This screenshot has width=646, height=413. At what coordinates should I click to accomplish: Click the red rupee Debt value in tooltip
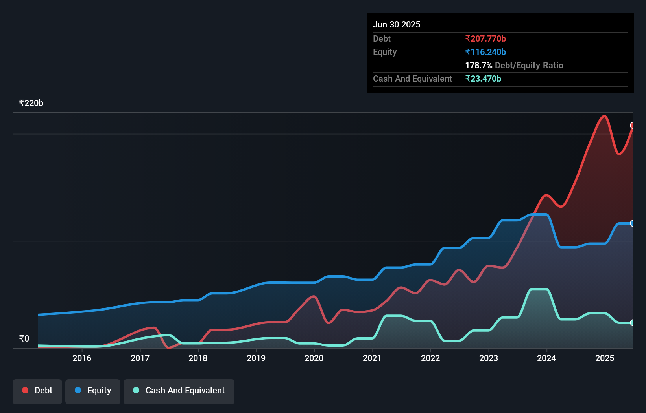point(486,38)
